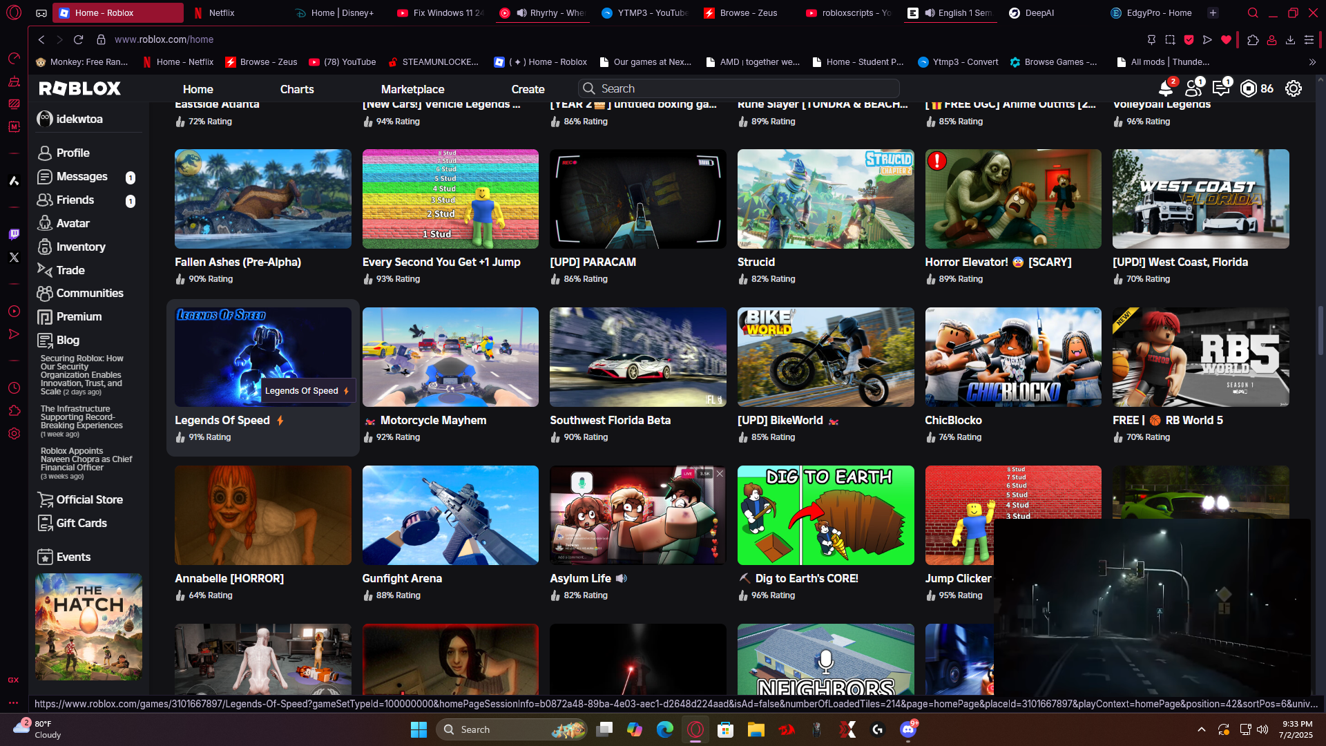The height and width of the screenshot is (746, 1326).
Task: Add page to bookmarks with heart icon
Action: point(1226,39)
